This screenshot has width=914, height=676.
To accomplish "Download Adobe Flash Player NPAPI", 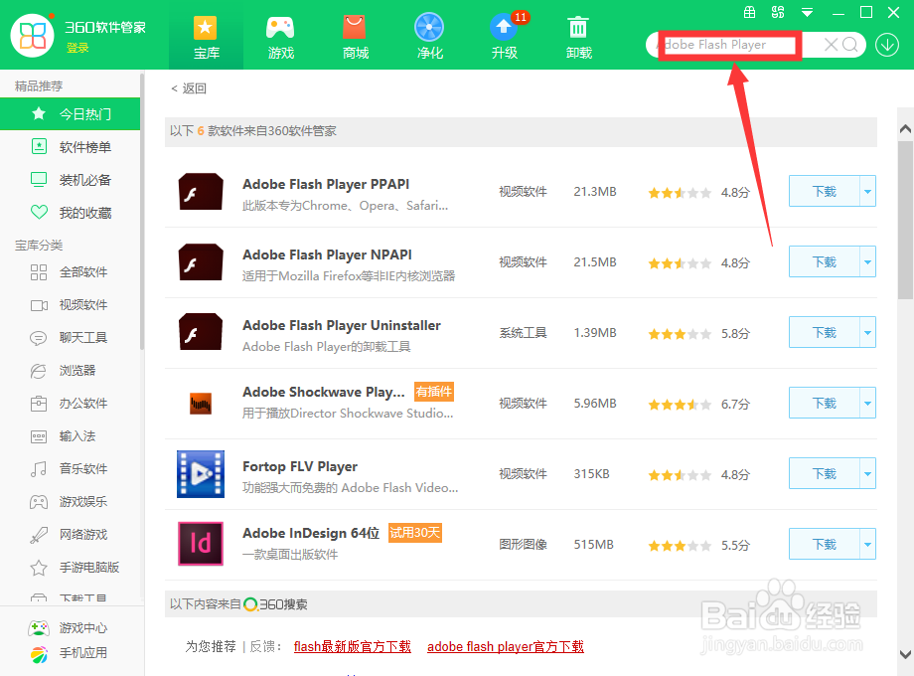I will tap(825, 261).
